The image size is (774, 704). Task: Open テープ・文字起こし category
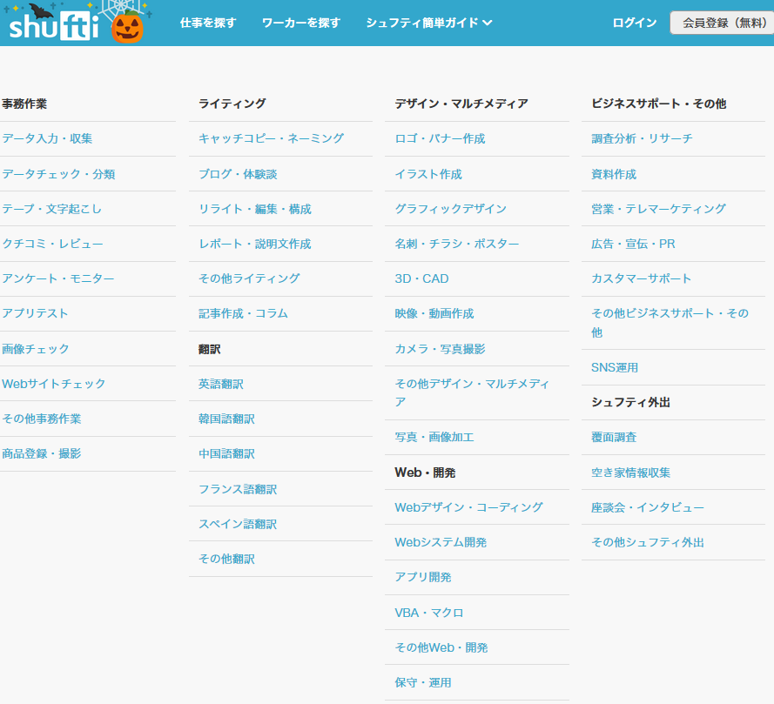tap(52, 209)
